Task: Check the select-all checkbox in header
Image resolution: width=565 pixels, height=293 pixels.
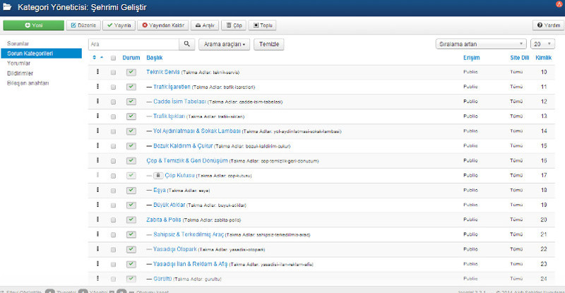Action: (113, 58)
